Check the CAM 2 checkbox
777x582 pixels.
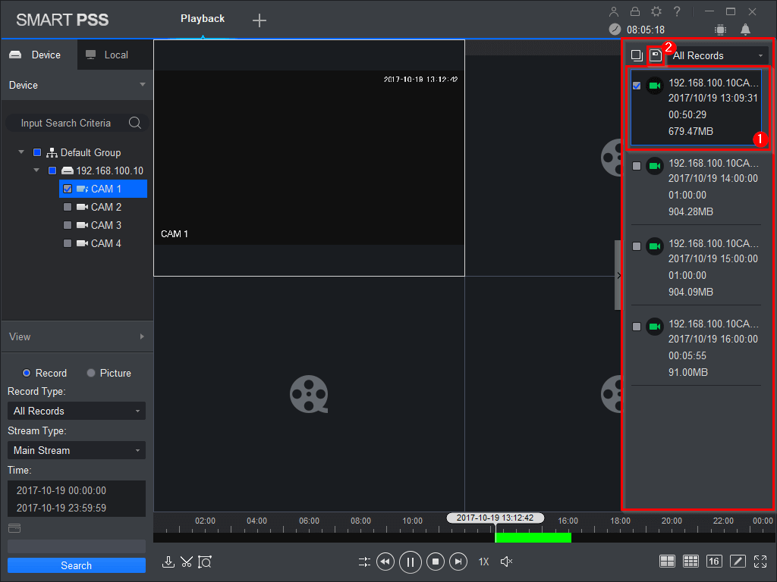pos(68,207)
